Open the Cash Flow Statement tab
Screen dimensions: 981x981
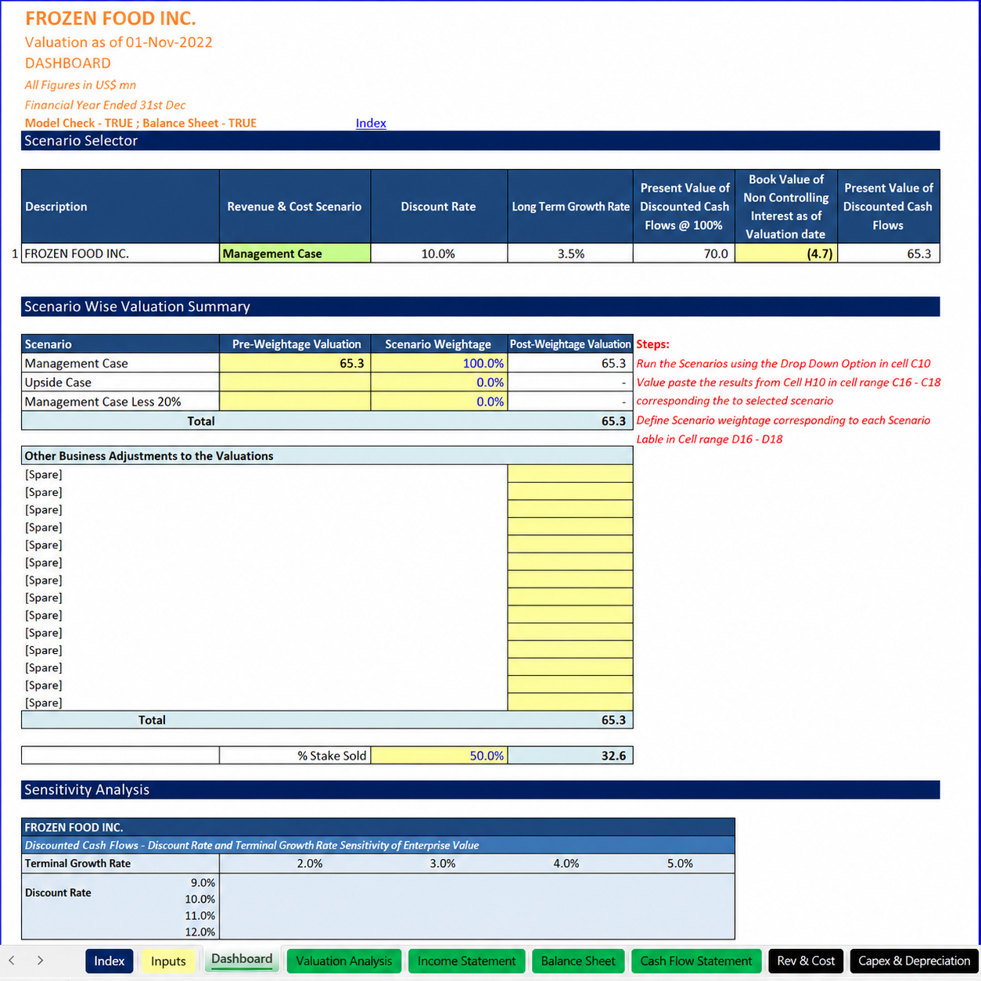[x=696, y=961]
